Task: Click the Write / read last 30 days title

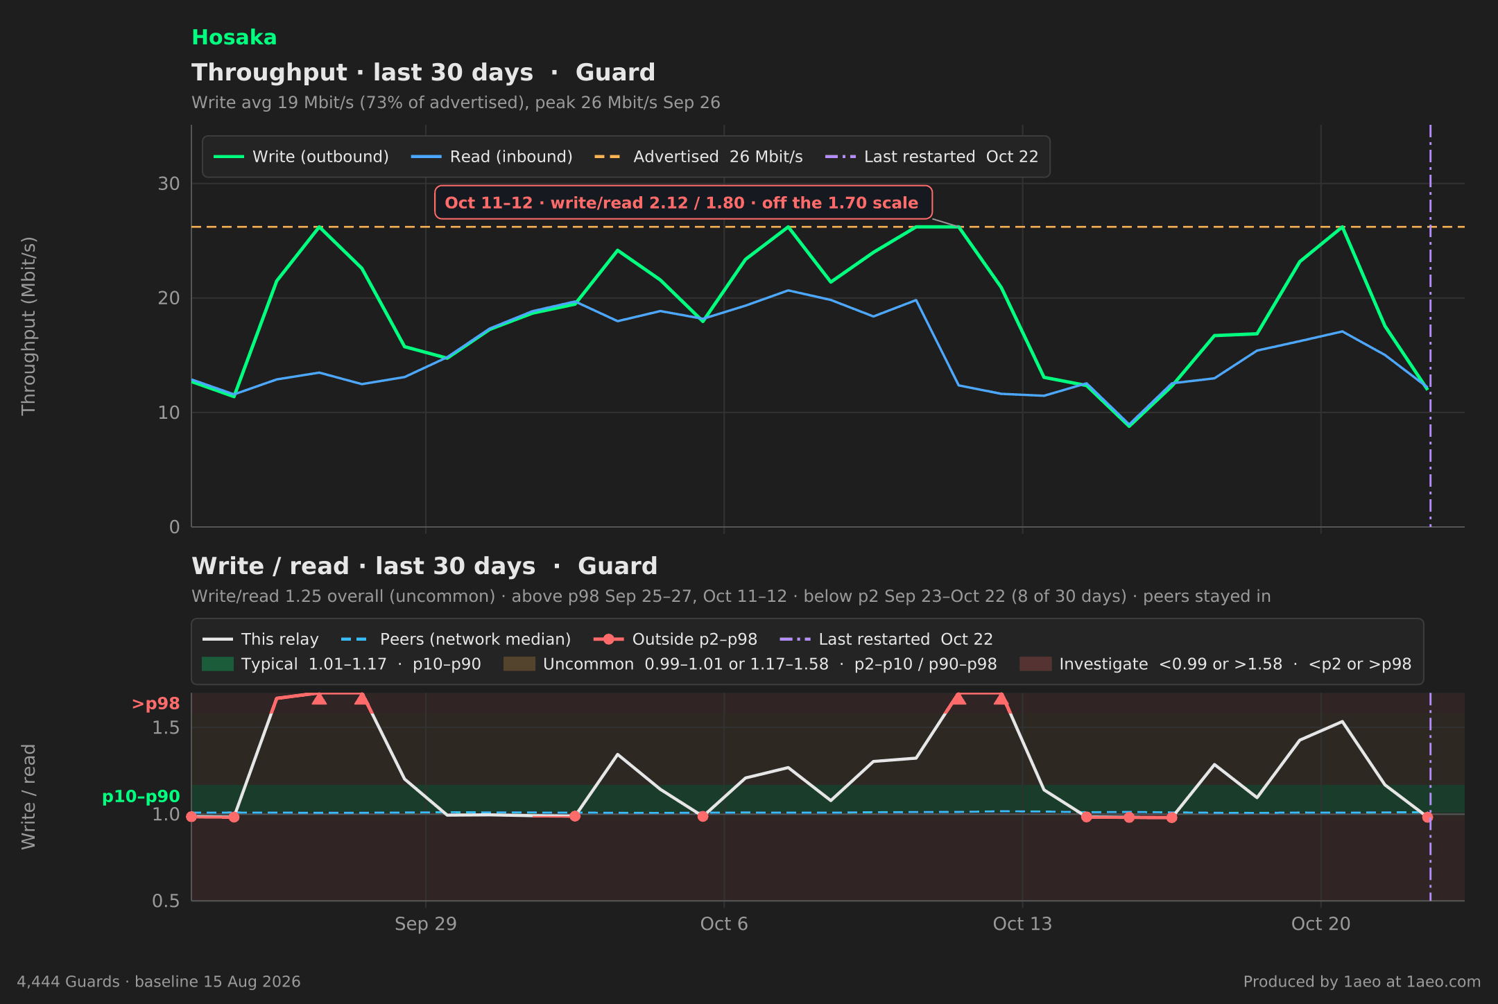Action: click(424, 566)
